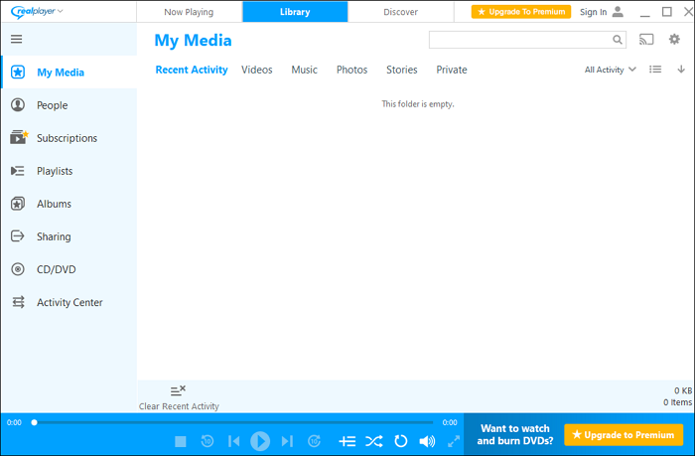Skip to the next track
695x456 pixels.
287,441
